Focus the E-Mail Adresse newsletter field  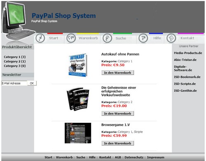click(x=14, y=83)
